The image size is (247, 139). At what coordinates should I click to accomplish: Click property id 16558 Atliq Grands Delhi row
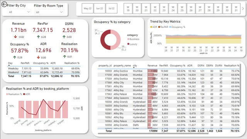click(169, 125)
